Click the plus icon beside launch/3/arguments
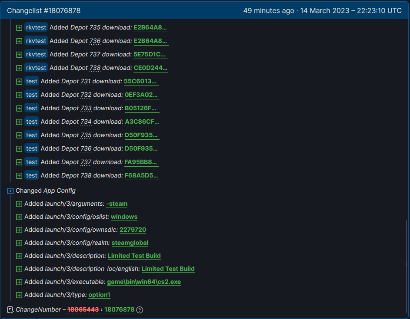This screenshot has height=319, width=410. click(19, 204)
